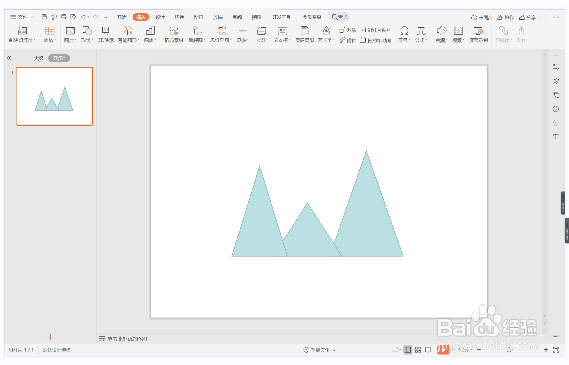Open the 文件 menu dropdown
The image size is (569, 365).
(22, 17)
